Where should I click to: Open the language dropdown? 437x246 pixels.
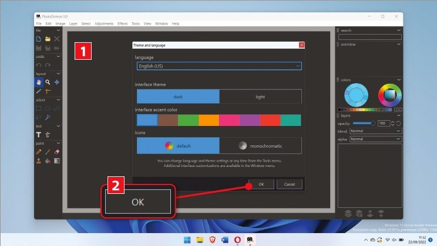click(x=218, y=66)
